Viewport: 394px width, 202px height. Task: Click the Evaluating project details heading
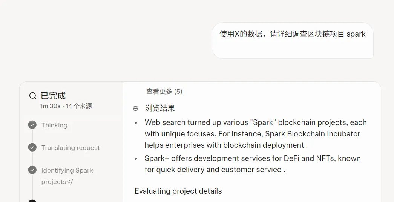(x=178, y=191)
